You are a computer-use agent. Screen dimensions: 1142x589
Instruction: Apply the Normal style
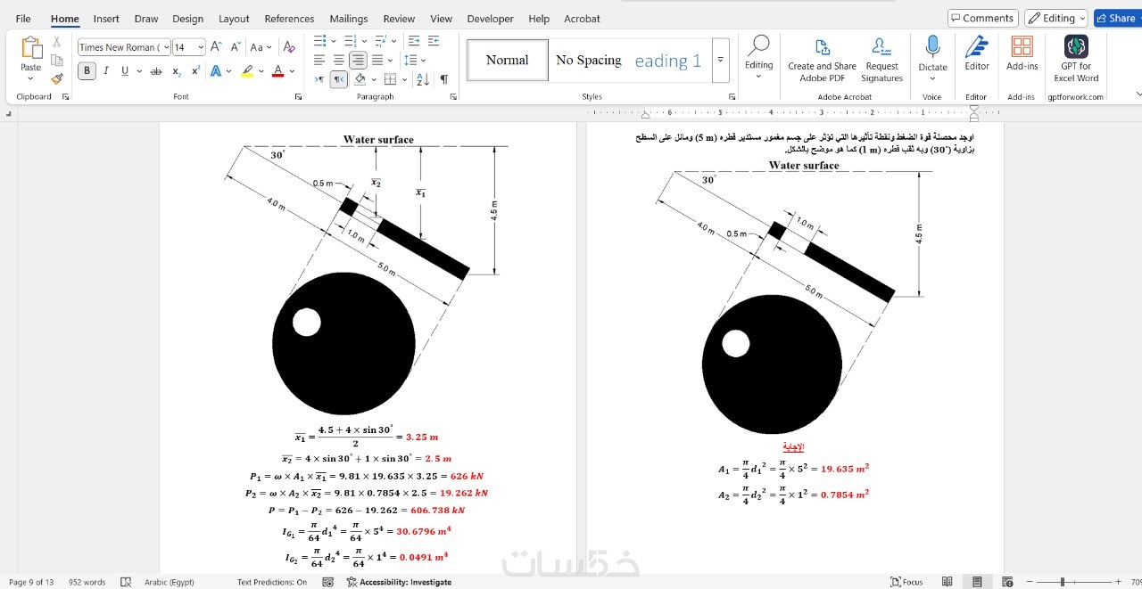508,60
